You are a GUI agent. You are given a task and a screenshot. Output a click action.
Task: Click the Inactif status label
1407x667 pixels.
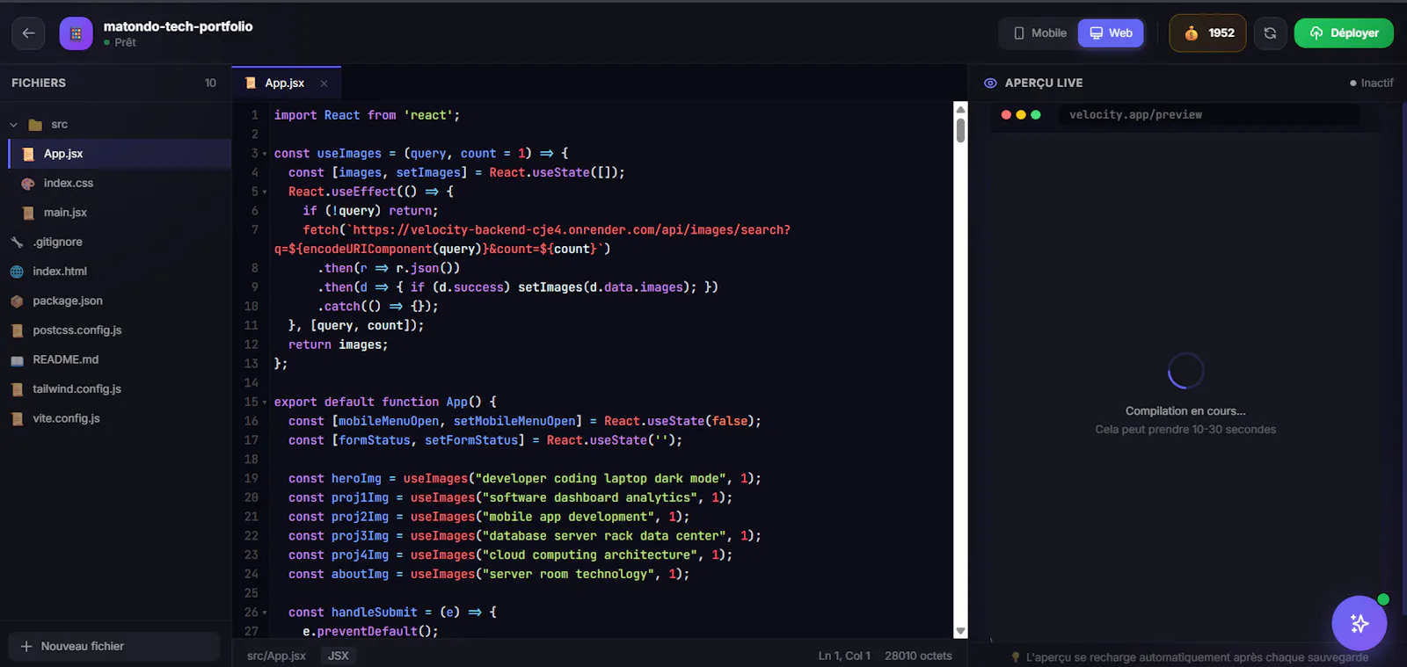[x=1372, y=83]
